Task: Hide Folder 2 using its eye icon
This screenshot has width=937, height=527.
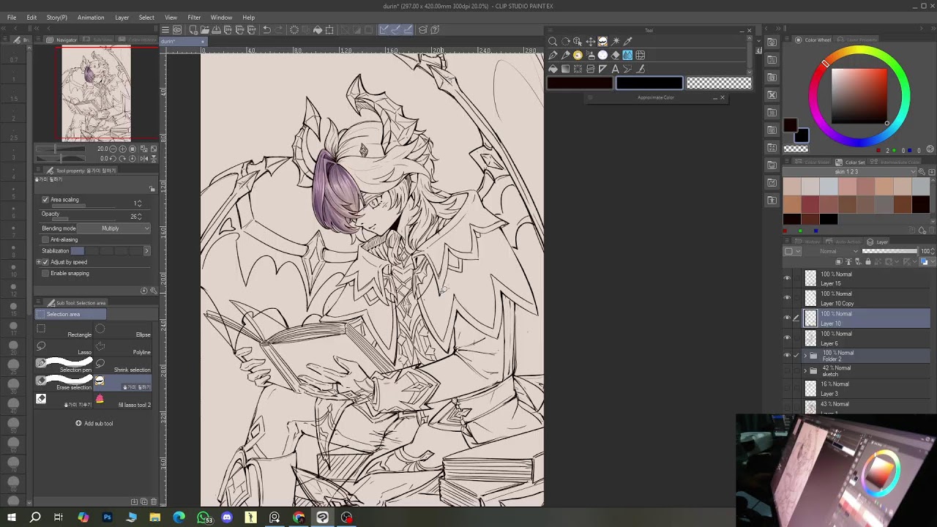Action: (x=787, y=356)
